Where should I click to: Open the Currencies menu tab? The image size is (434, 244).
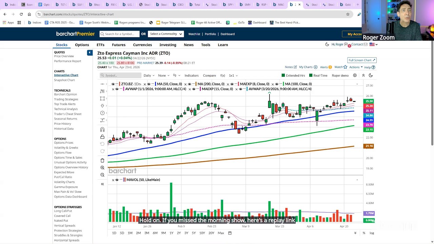(142, 45)
